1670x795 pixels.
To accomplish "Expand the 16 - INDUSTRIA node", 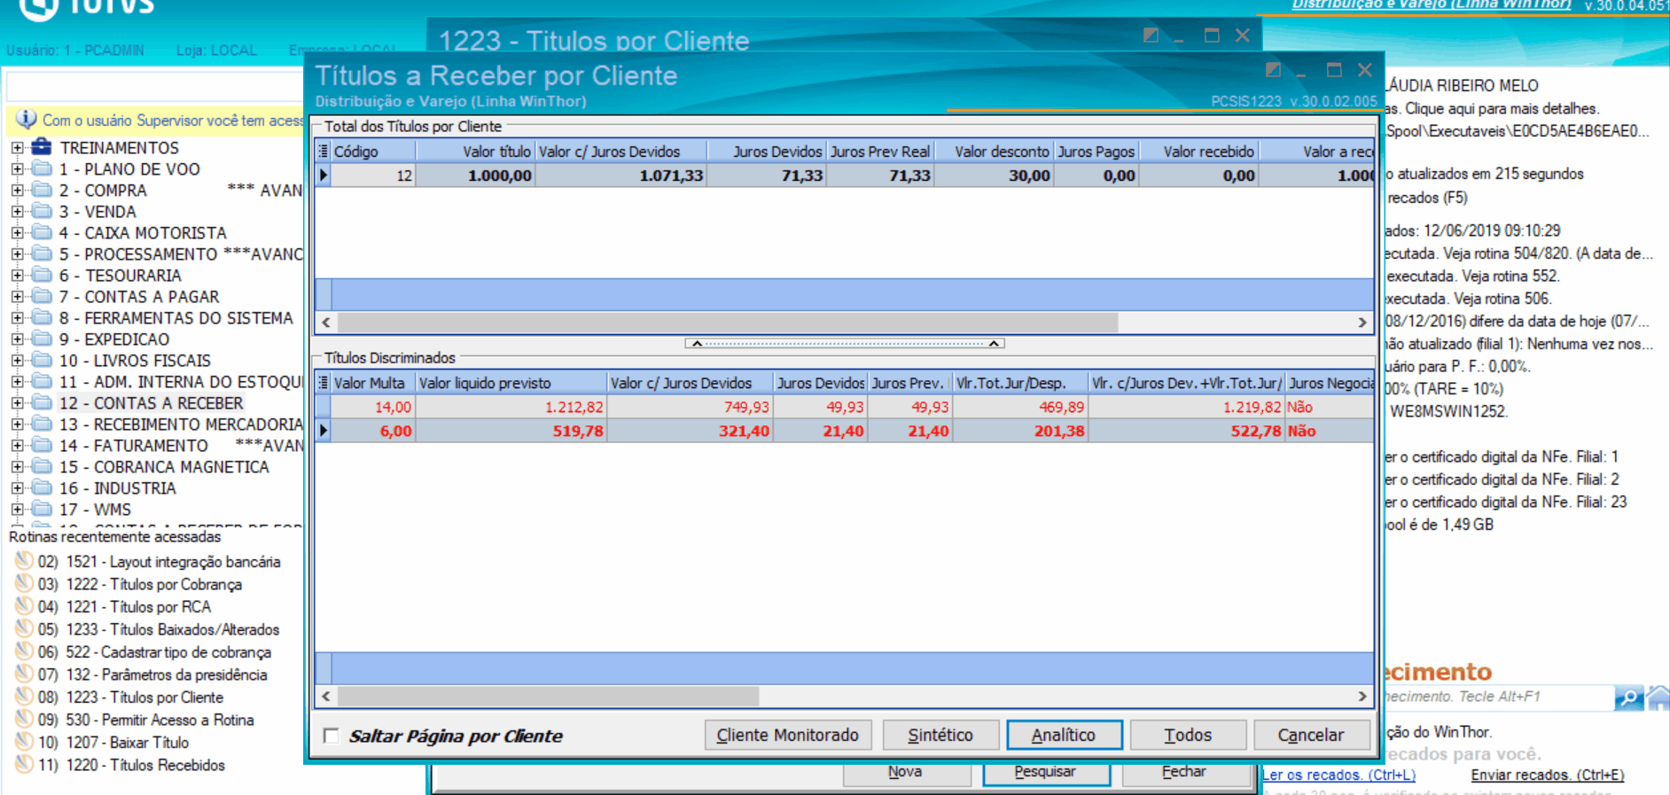I will (17, 488).
